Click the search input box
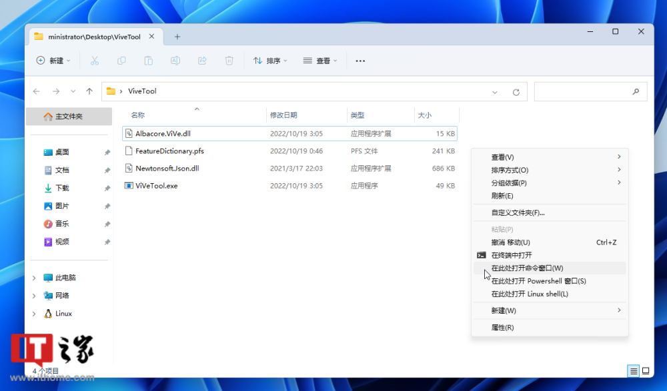The width and height of the screenshot is (667, 391). [590, 91]
